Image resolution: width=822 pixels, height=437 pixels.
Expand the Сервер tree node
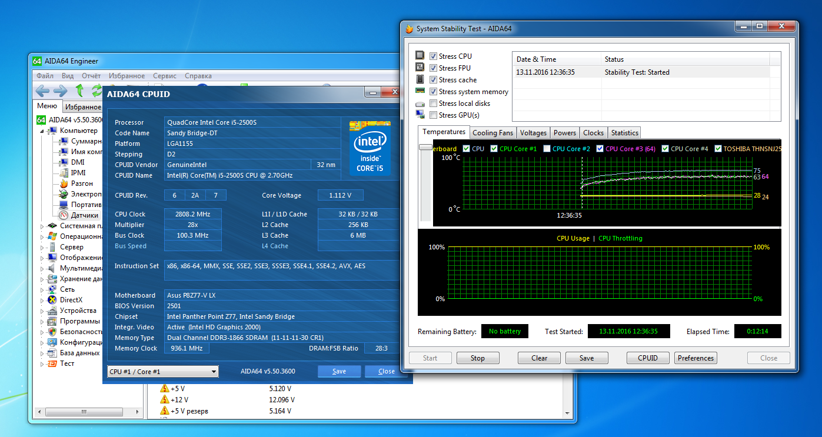[42, 247]
